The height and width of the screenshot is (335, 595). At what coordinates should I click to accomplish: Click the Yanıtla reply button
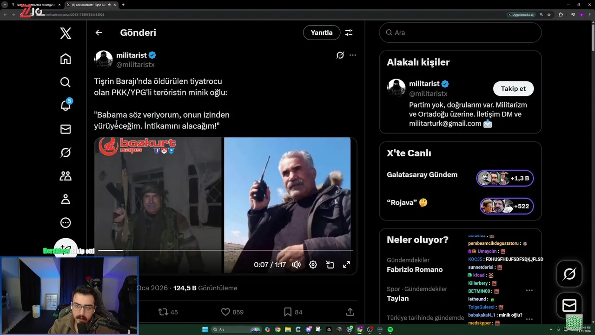click(x=322, y=33)
